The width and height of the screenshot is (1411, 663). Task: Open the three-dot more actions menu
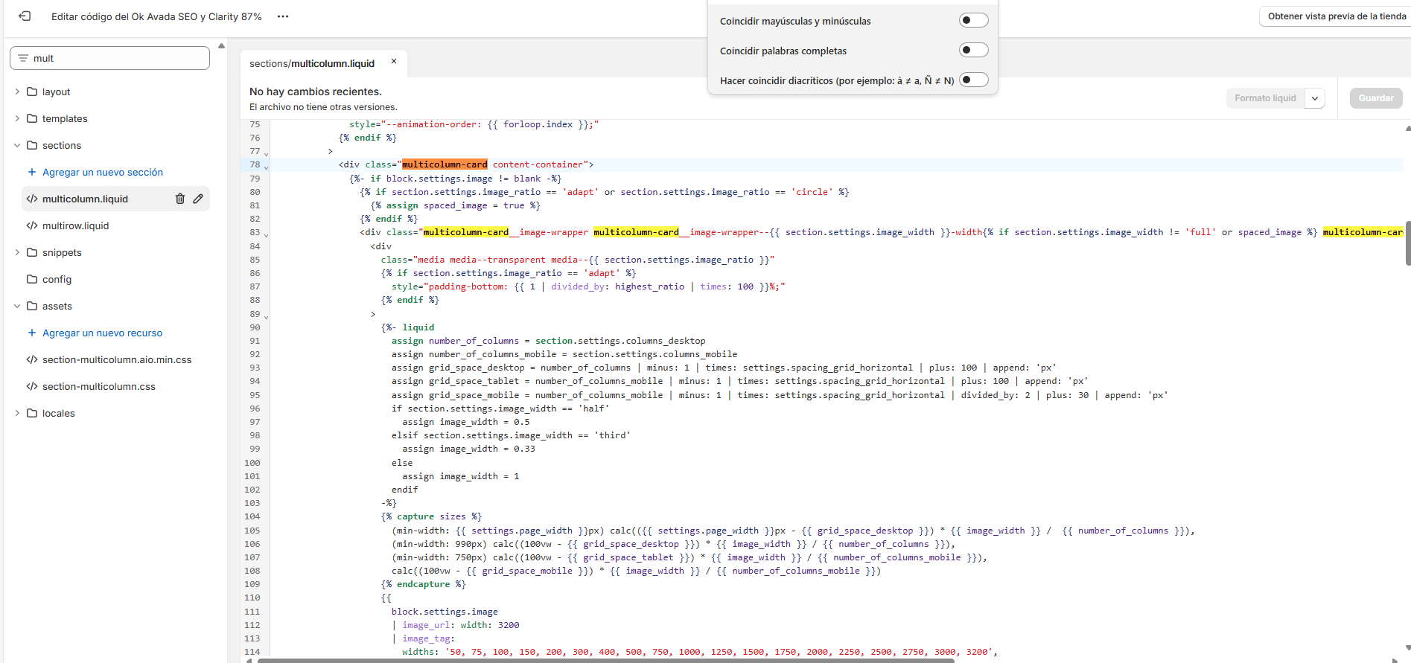pos(283,16)
